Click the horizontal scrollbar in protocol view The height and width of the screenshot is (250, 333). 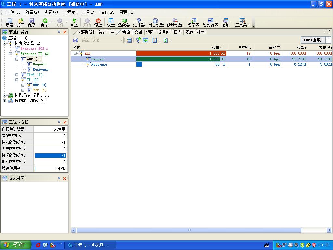click(189, 230)
